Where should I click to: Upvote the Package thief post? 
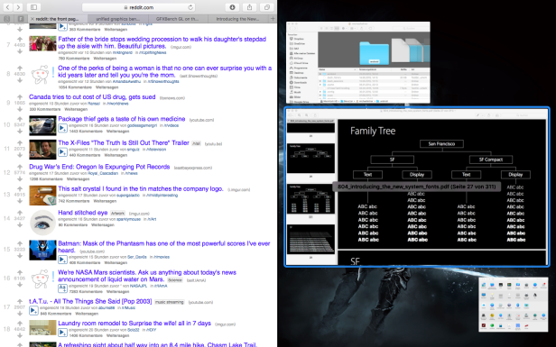click(20, 118)
